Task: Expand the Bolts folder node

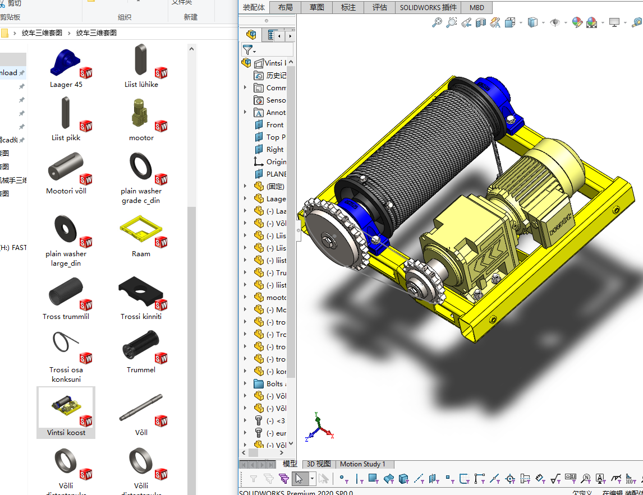Action: 245,383
